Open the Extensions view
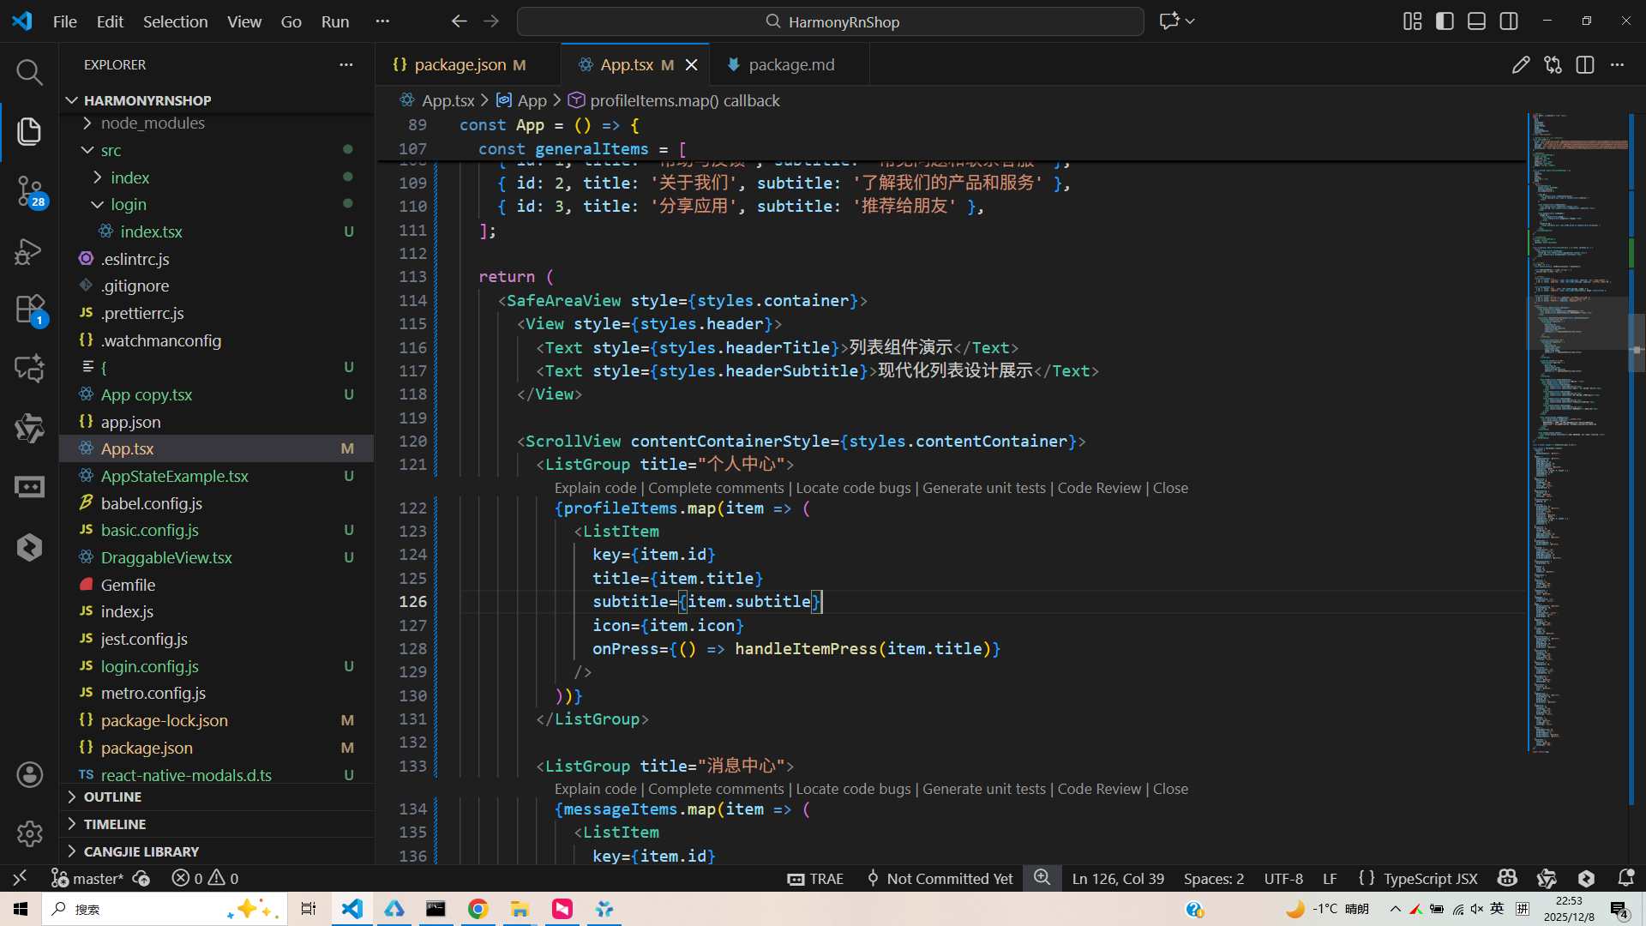This screenshot has height=926, width=1646. pyautogui.click(x=29, y=310)
